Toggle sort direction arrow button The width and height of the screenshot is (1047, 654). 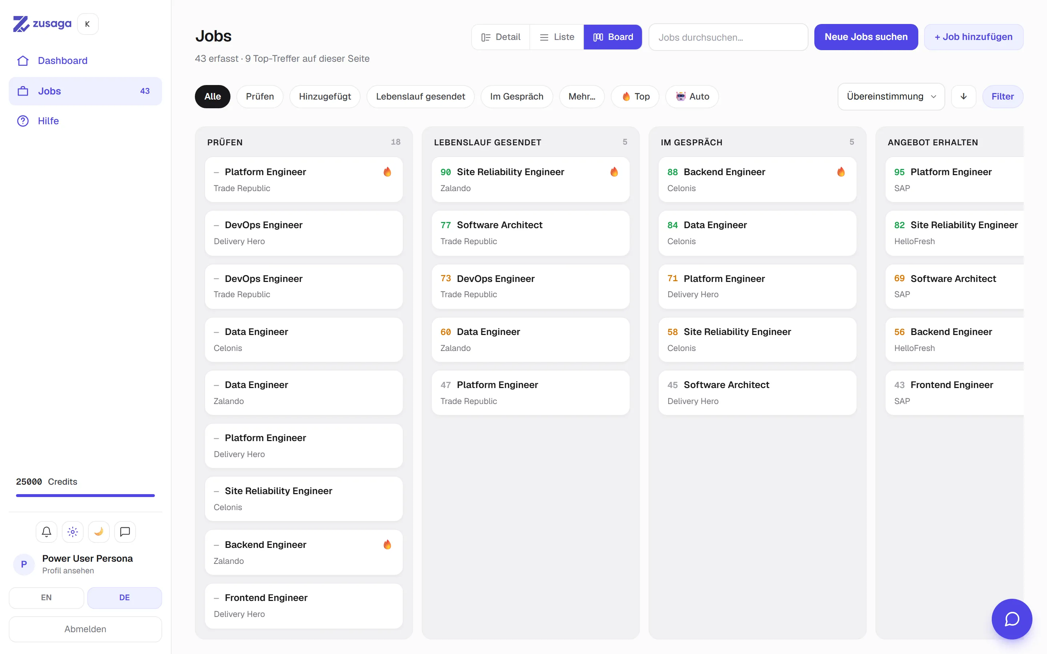coord(963,96)
